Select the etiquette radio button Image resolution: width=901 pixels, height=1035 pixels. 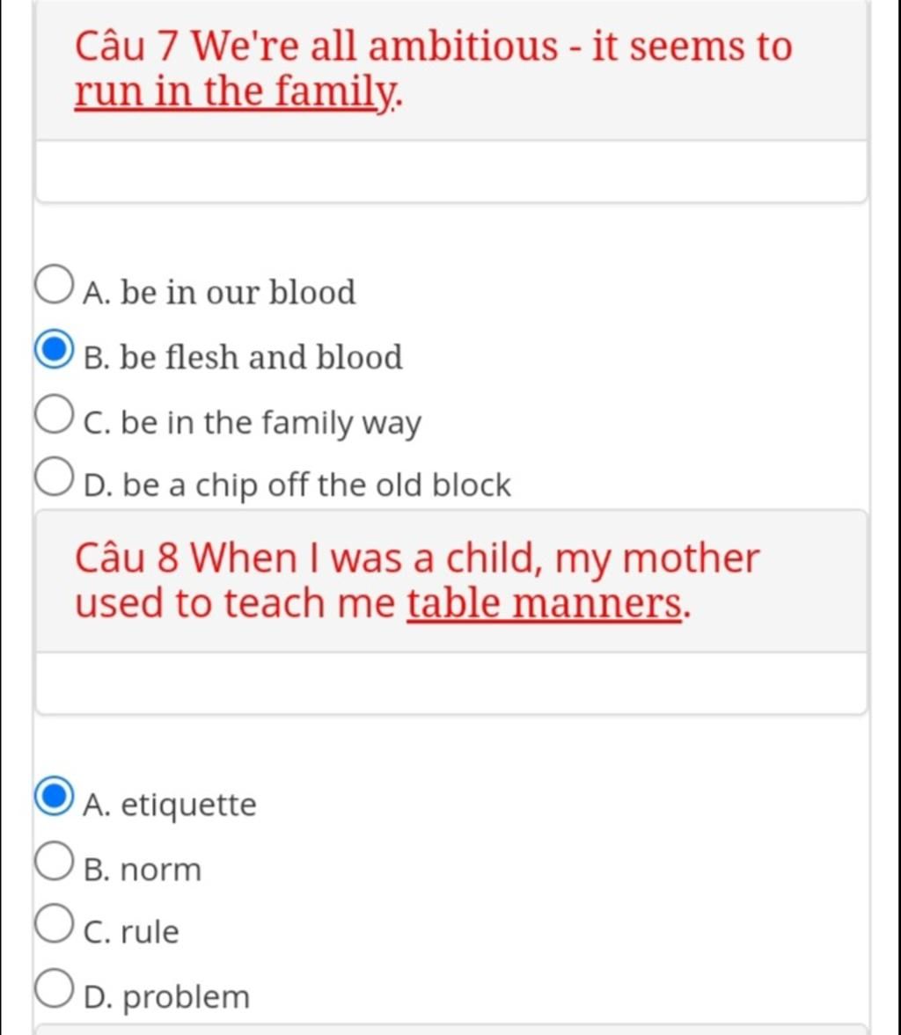54,796
